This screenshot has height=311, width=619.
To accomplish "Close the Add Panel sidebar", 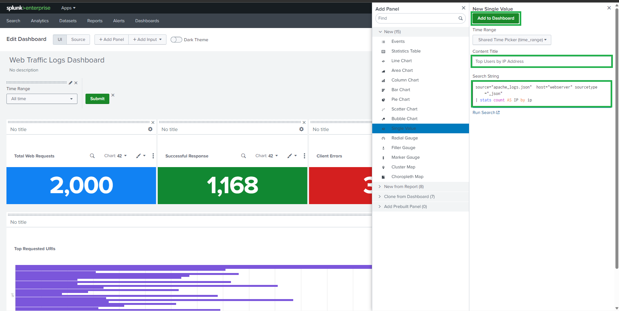I will pyautogui.click(x=464, y=8).
